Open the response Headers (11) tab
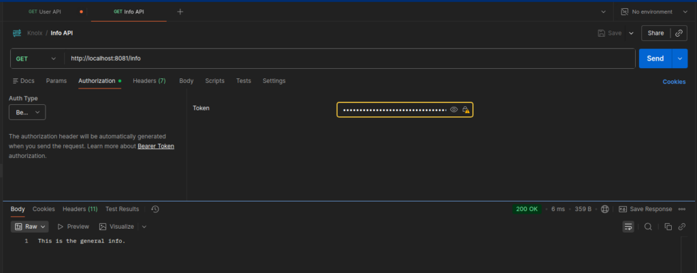This screenshot has width=697, height=273. [x=80, y=209]
